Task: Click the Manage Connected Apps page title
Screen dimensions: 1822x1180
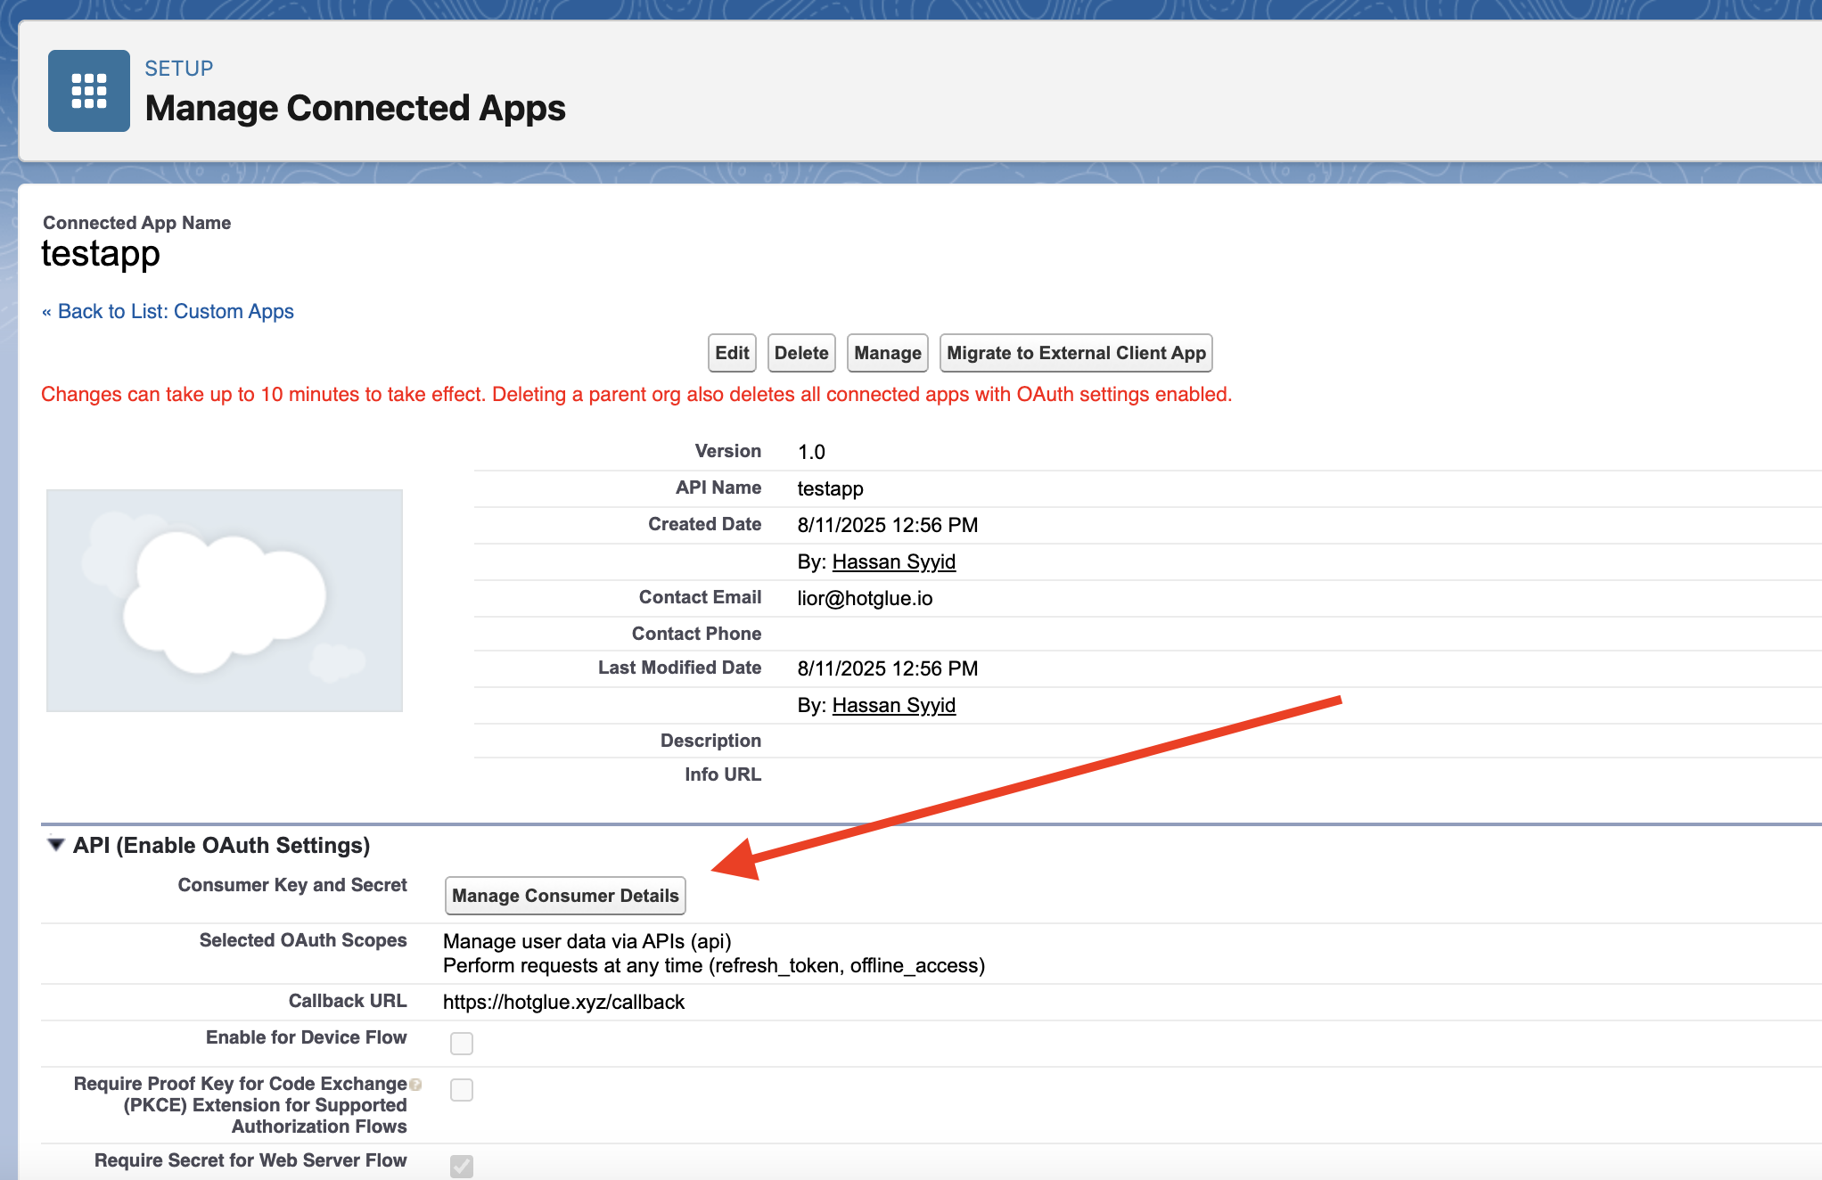Action: [x=355, y=108]
